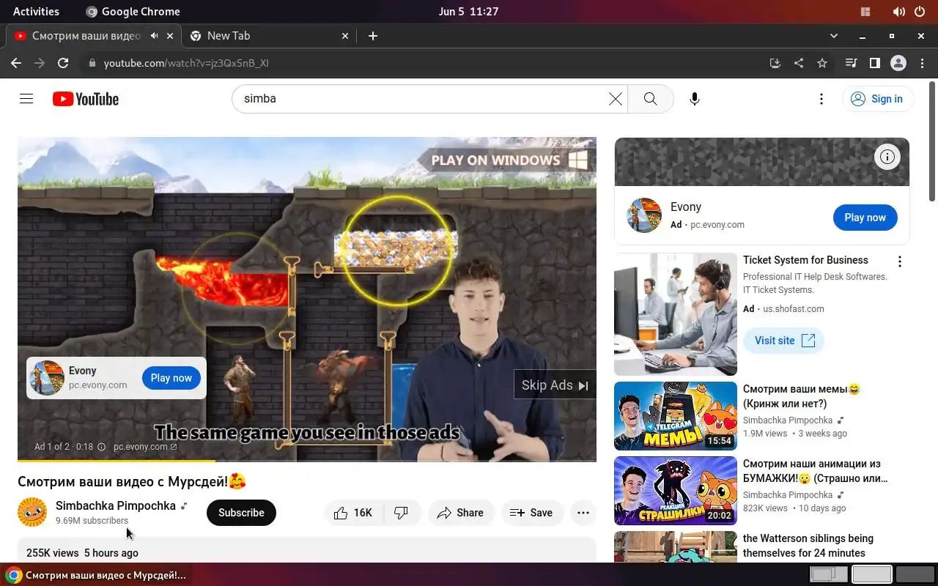Open Chrome three-dot menu
This screenshot has width=938, height=586.
922,63
